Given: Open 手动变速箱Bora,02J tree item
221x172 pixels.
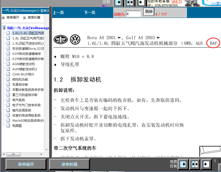Looking at the screenshot, I should (x=28, y=49).
